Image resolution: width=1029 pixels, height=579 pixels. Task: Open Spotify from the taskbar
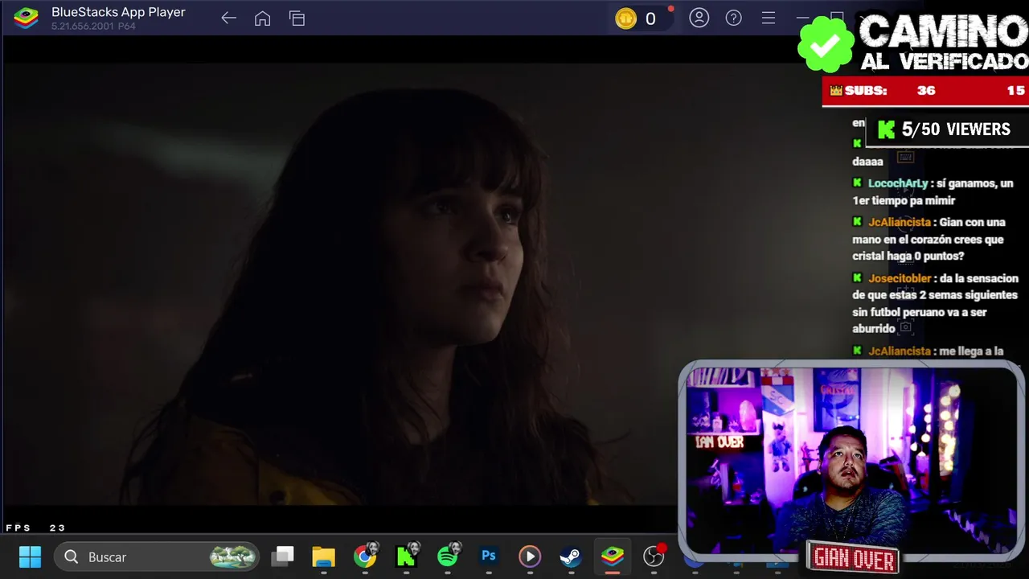[x=448, y=556]
